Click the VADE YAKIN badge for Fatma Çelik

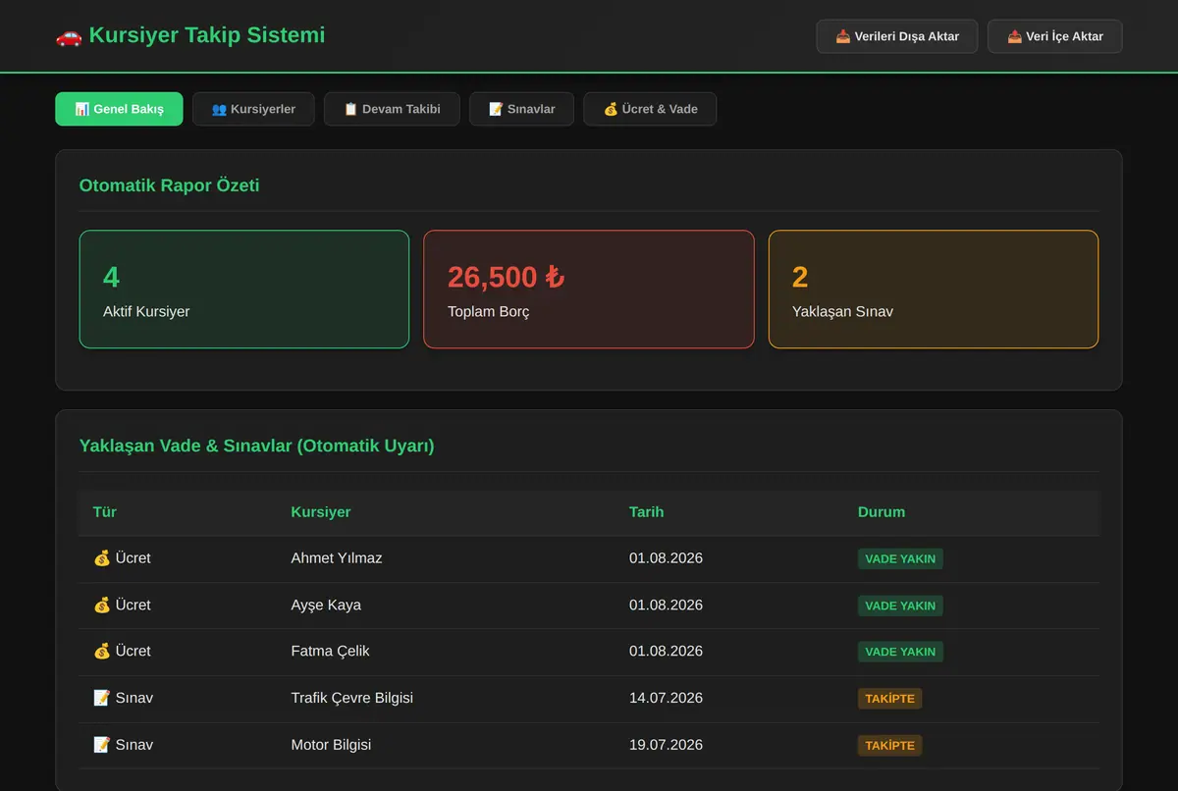(x=900, y=652)
